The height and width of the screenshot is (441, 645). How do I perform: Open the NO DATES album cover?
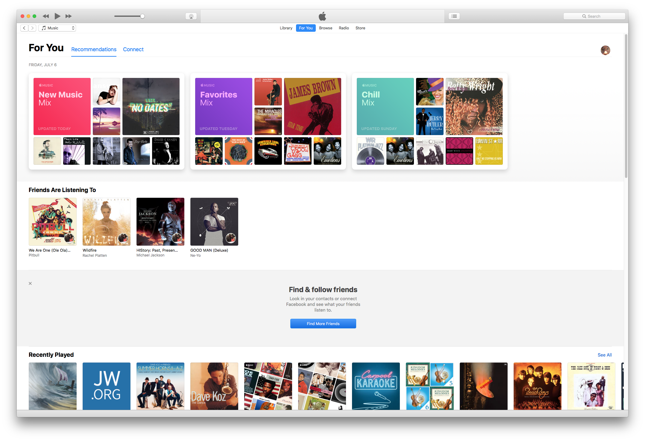coord(151,106)
